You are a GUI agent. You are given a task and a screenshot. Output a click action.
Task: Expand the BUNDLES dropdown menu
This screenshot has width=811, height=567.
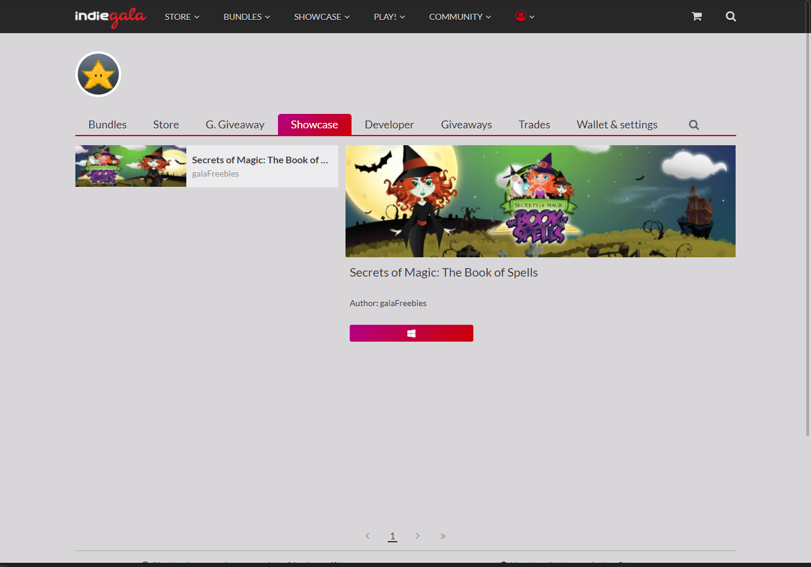coord(247,17)
